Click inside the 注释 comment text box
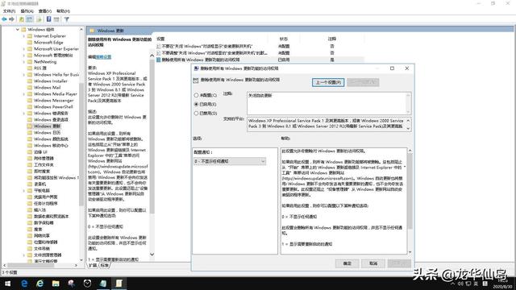Viewport: 516px width, 290px height. [327, 103]
